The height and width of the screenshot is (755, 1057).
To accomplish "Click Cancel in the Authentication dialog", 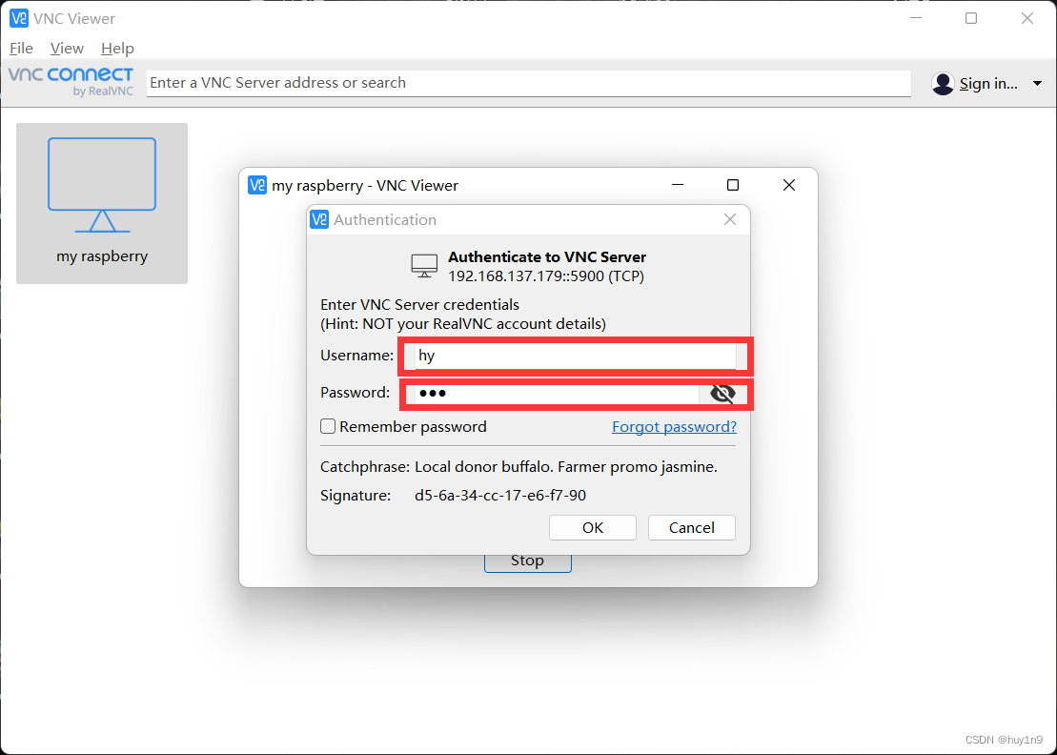I will (x=692, y=528).
